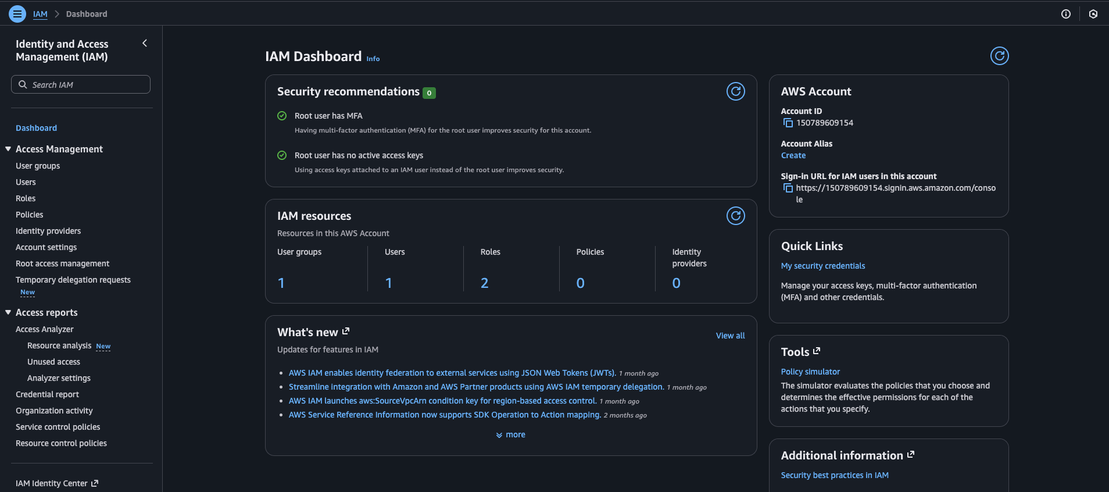Screen dimensions: 1109x492
Task: Collapse the Access reports section
Action: coord(8,312)
